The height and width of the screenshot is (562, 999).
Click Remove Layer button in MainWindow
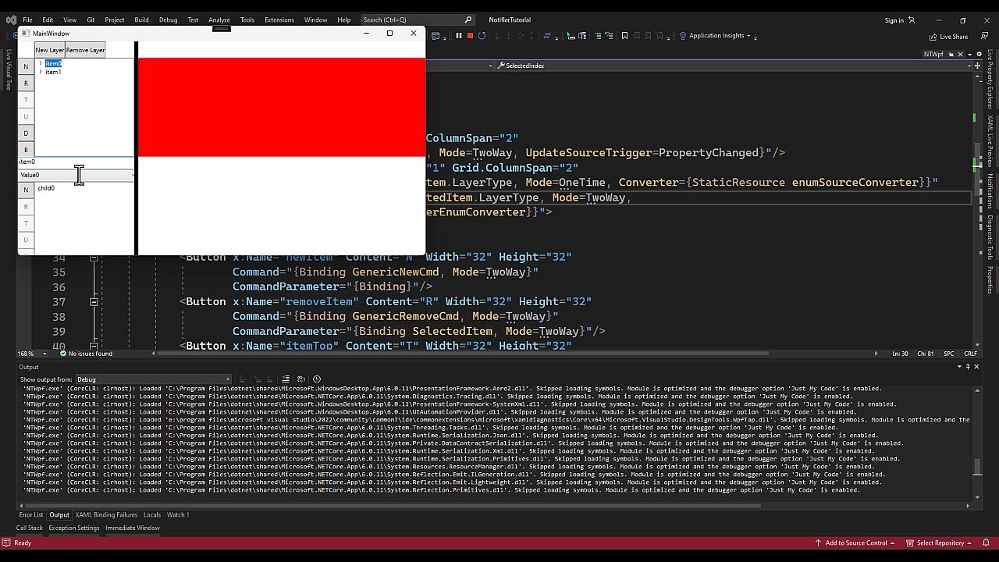tap(85, 50)
